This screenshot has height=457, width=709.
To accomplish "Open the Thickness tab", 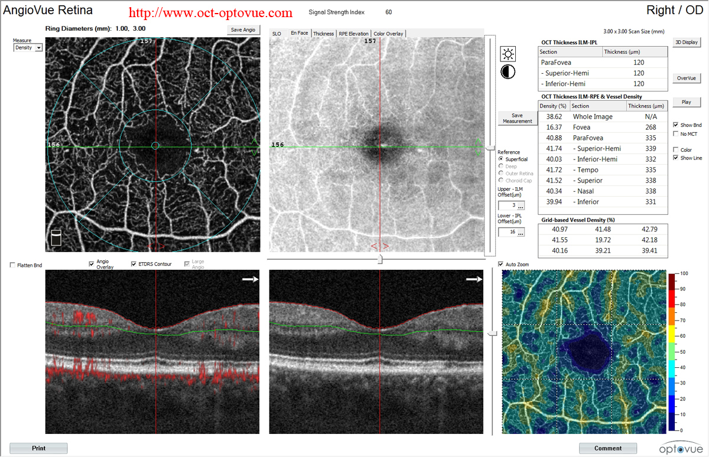I will click(x=323, y=34).
